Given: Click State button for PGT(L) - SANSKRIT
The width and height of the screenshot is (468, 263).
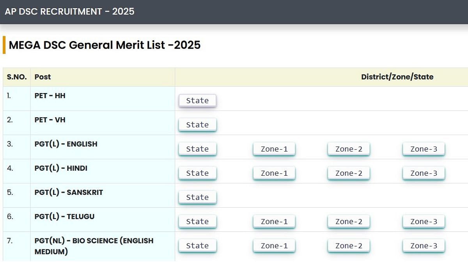Looking at the screenshot, I should tap(197, 197).
